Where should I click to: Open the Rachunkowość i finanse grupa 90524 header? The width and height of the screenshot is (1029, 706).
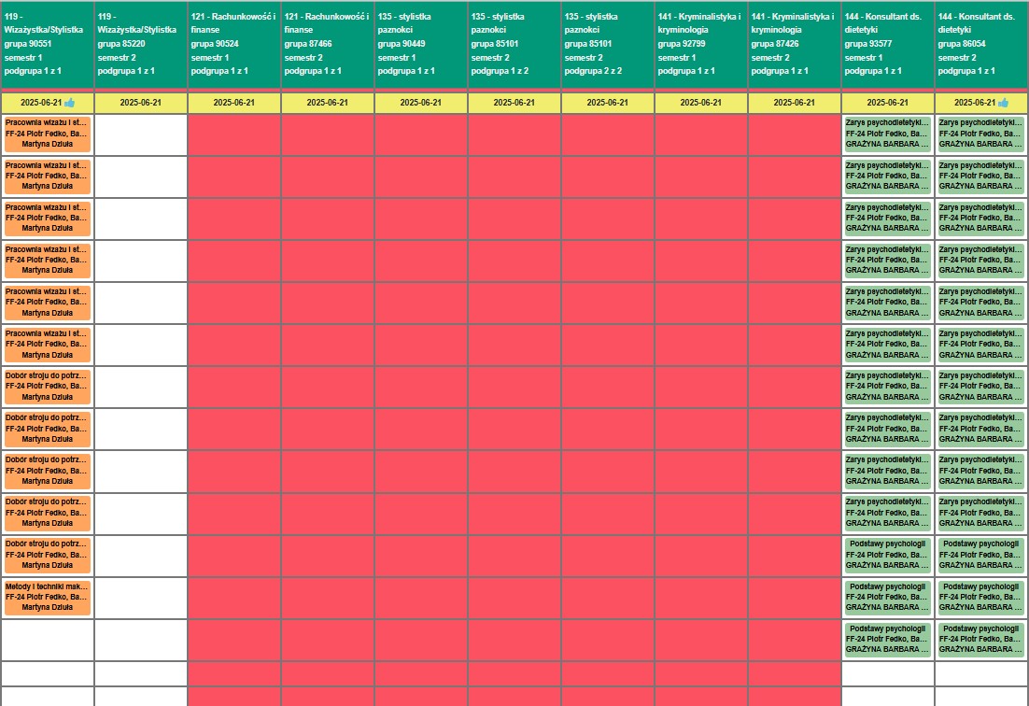click(x=234, y=44)
